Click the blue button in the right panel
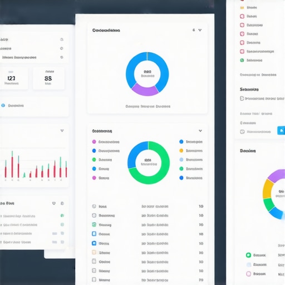The height and width of the screenshot is (285, 285). (x=281, y=131)
